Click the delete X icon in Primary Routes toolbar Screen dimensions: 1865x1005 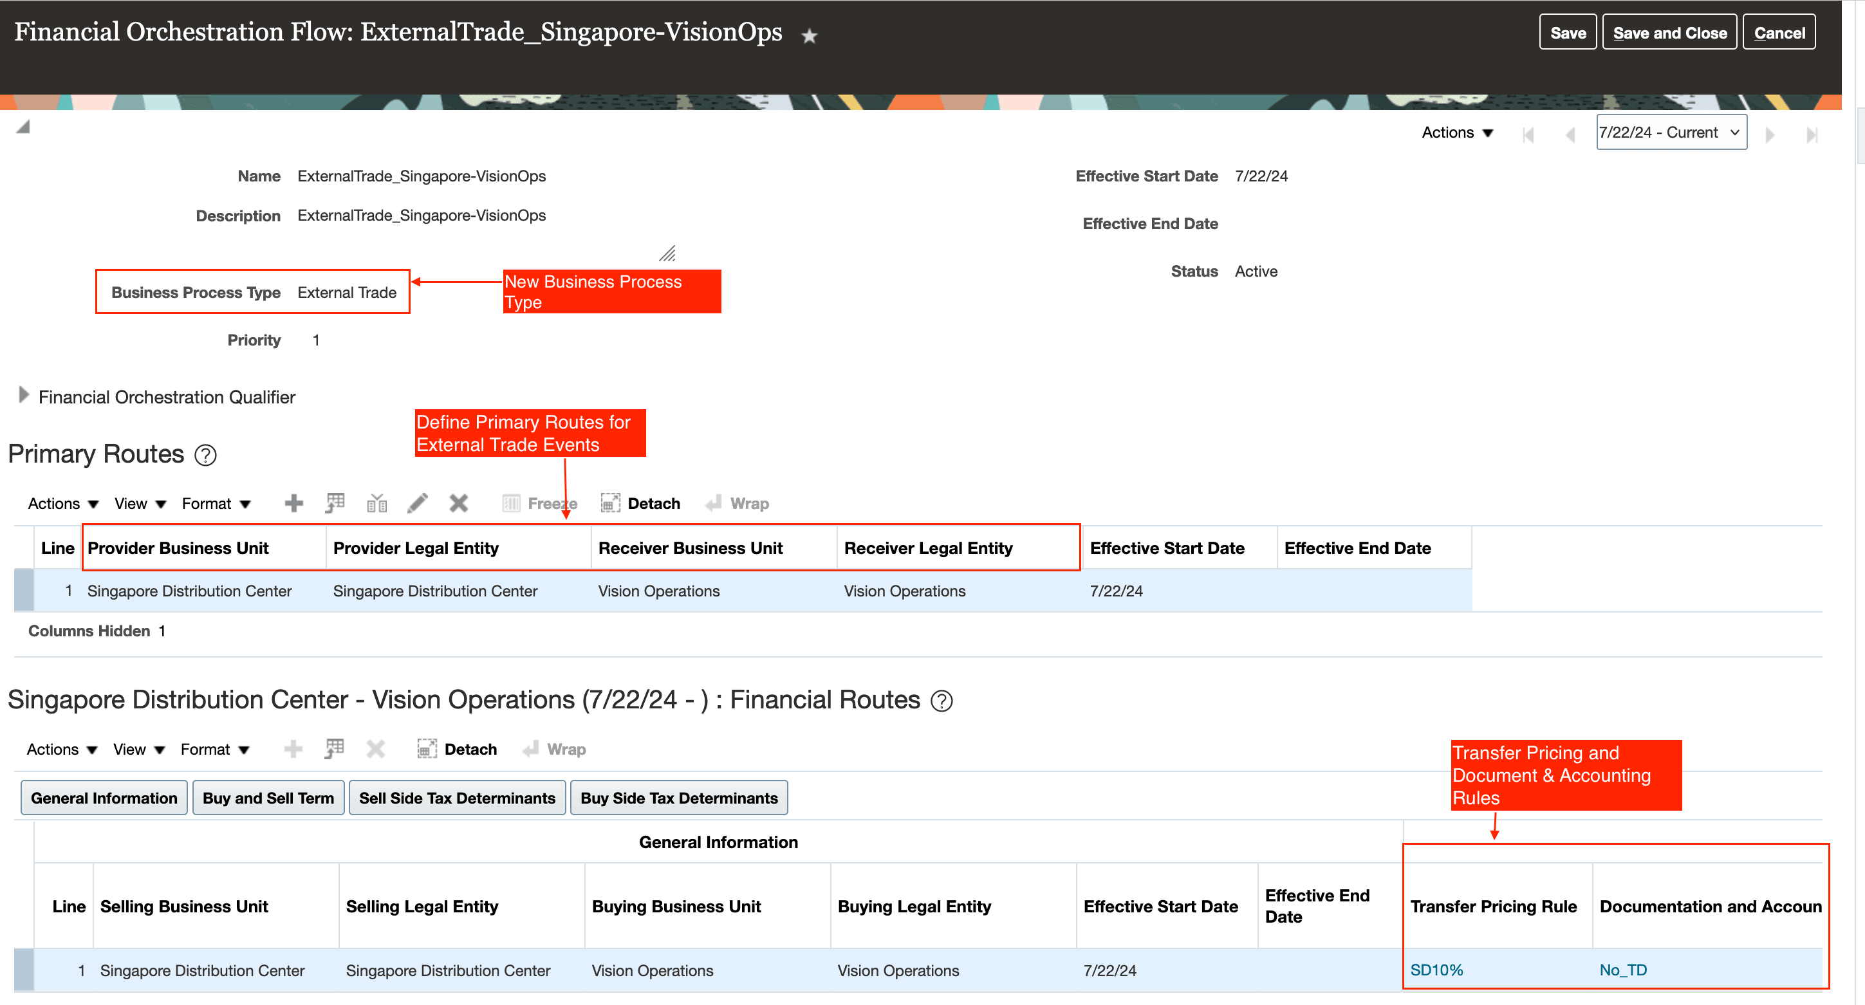pyautogui.click(x=458, y=503)
